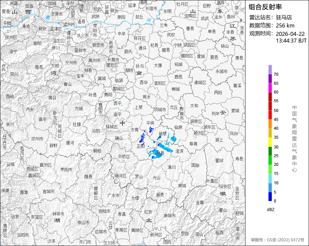
Task: Click the 确山 map label
Action: [119, 138]
